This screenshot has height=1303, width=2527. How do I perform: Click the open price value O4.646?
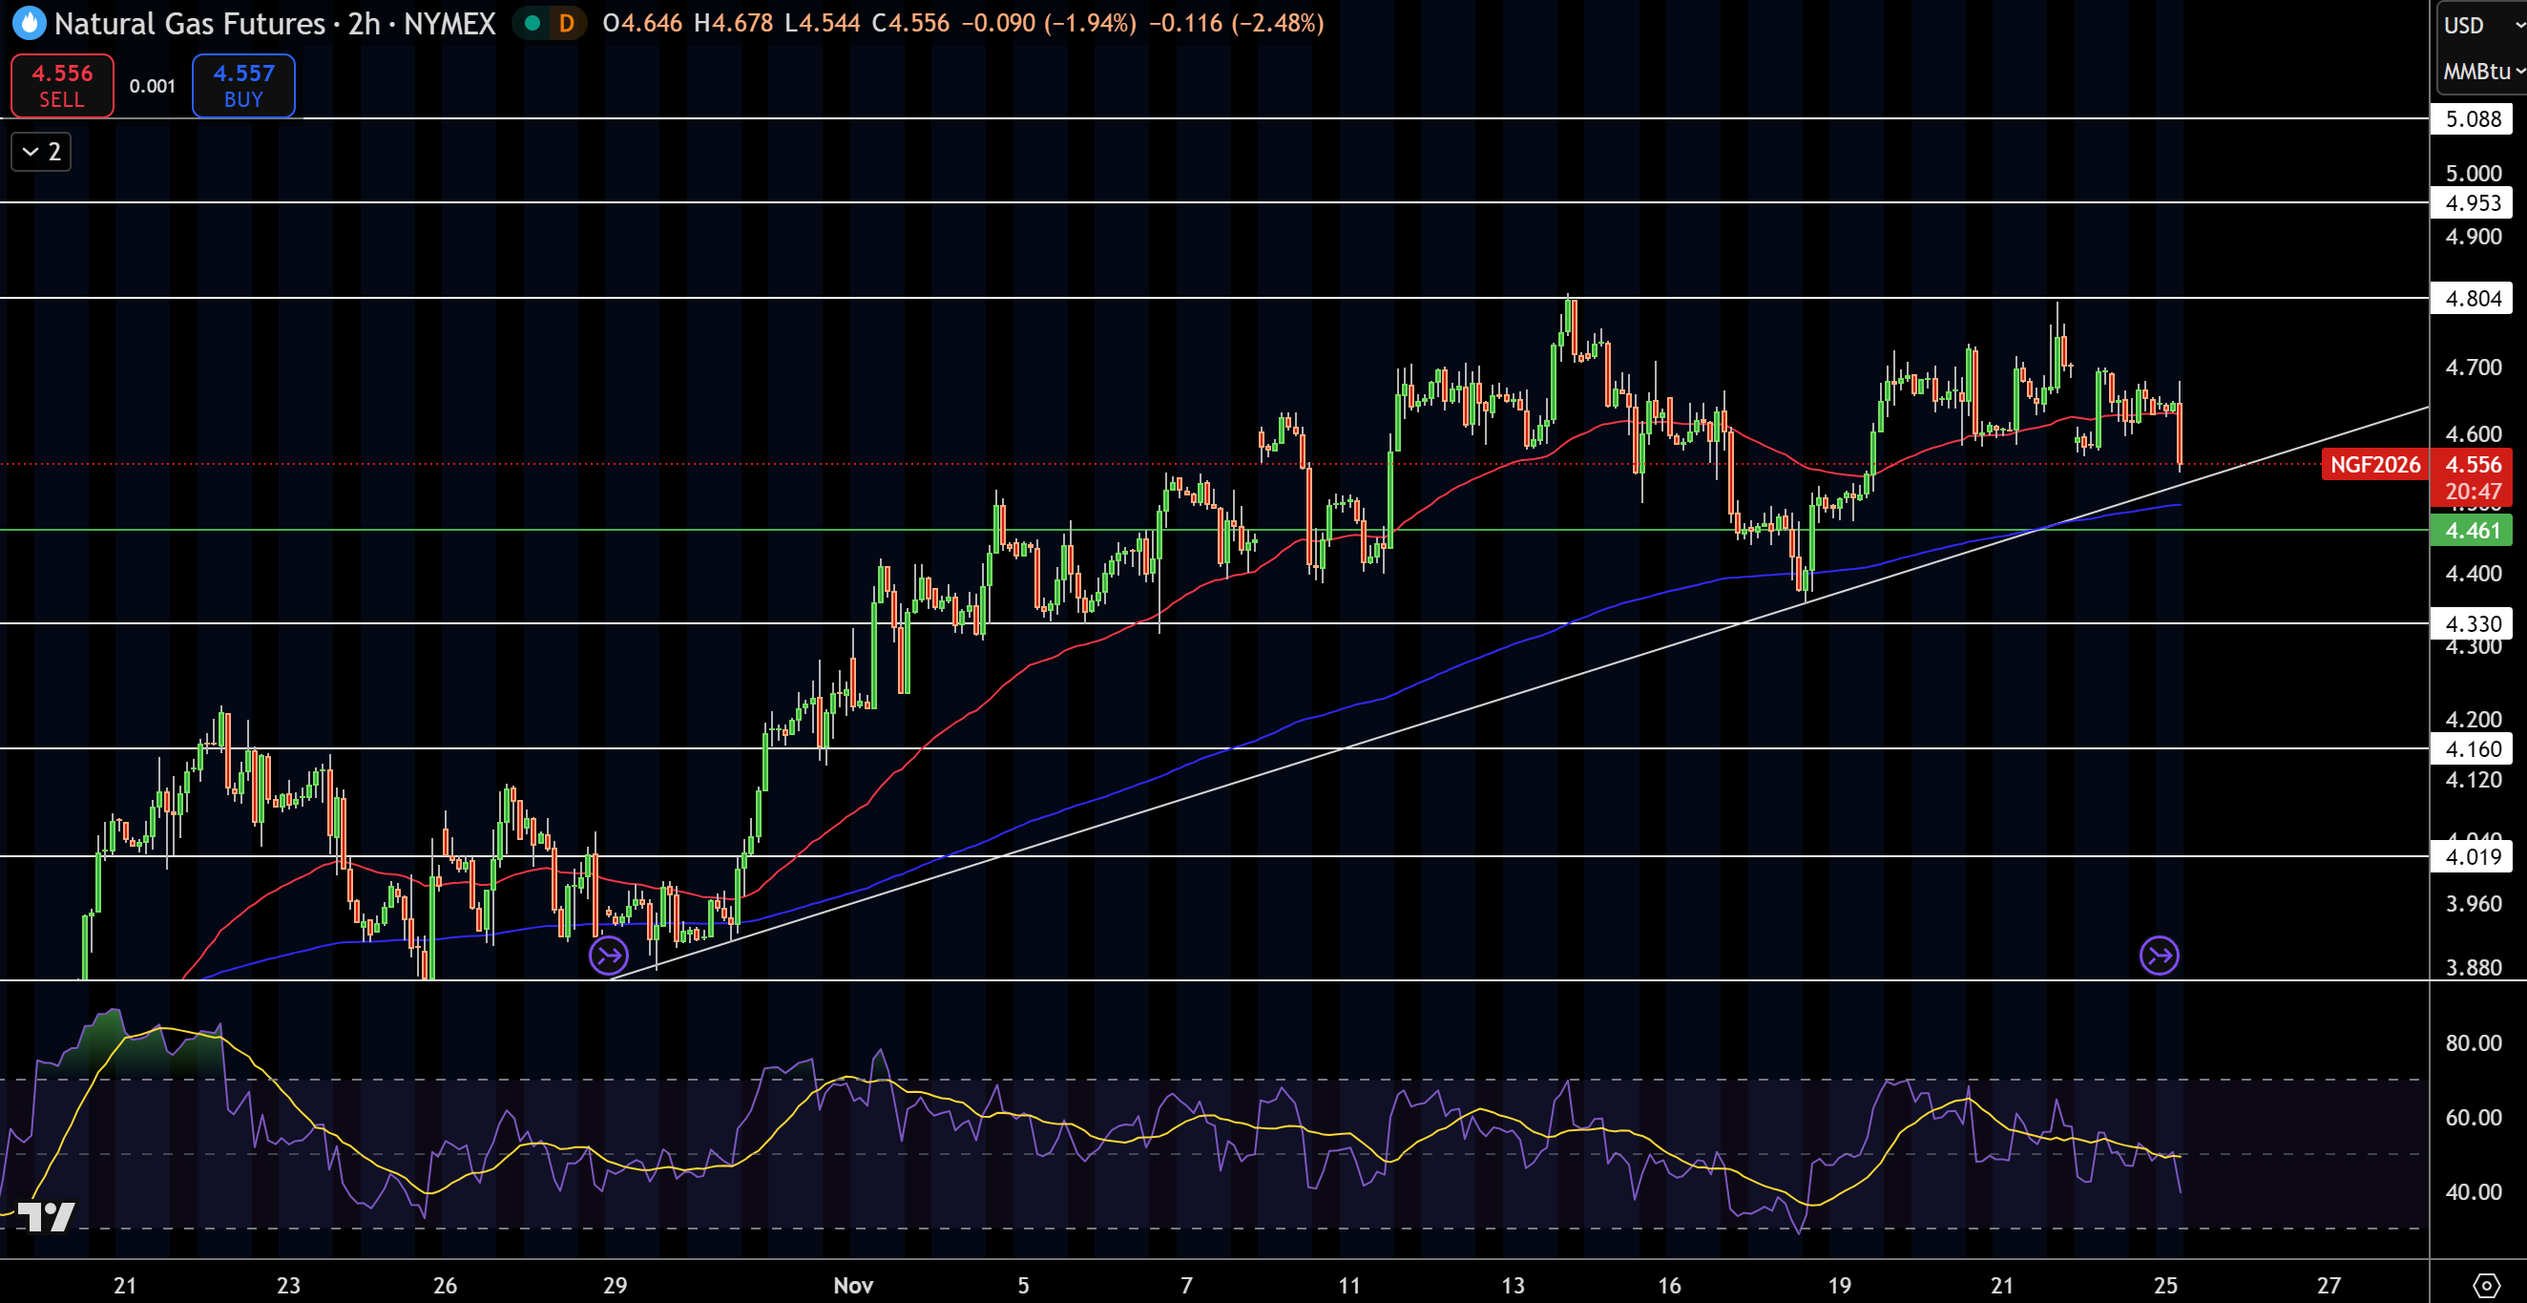pos(637,24)
